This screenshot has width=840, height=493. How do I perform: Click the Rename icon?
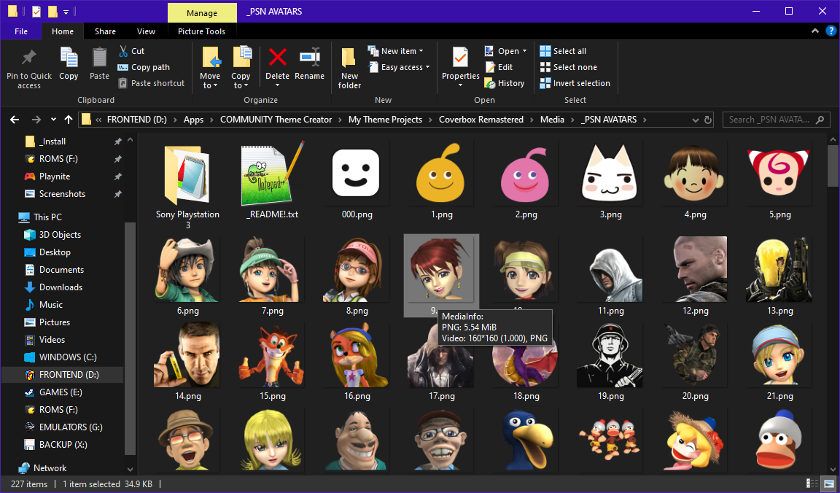click(x=310, y=57)
